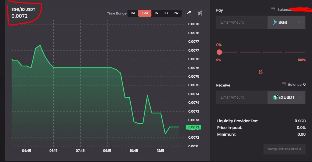Click the 12:15 time axis label

click(x=161, y=151)
